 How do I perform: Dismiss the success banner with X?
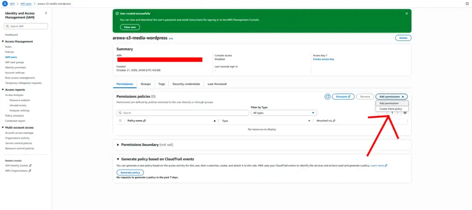[407, 13]
